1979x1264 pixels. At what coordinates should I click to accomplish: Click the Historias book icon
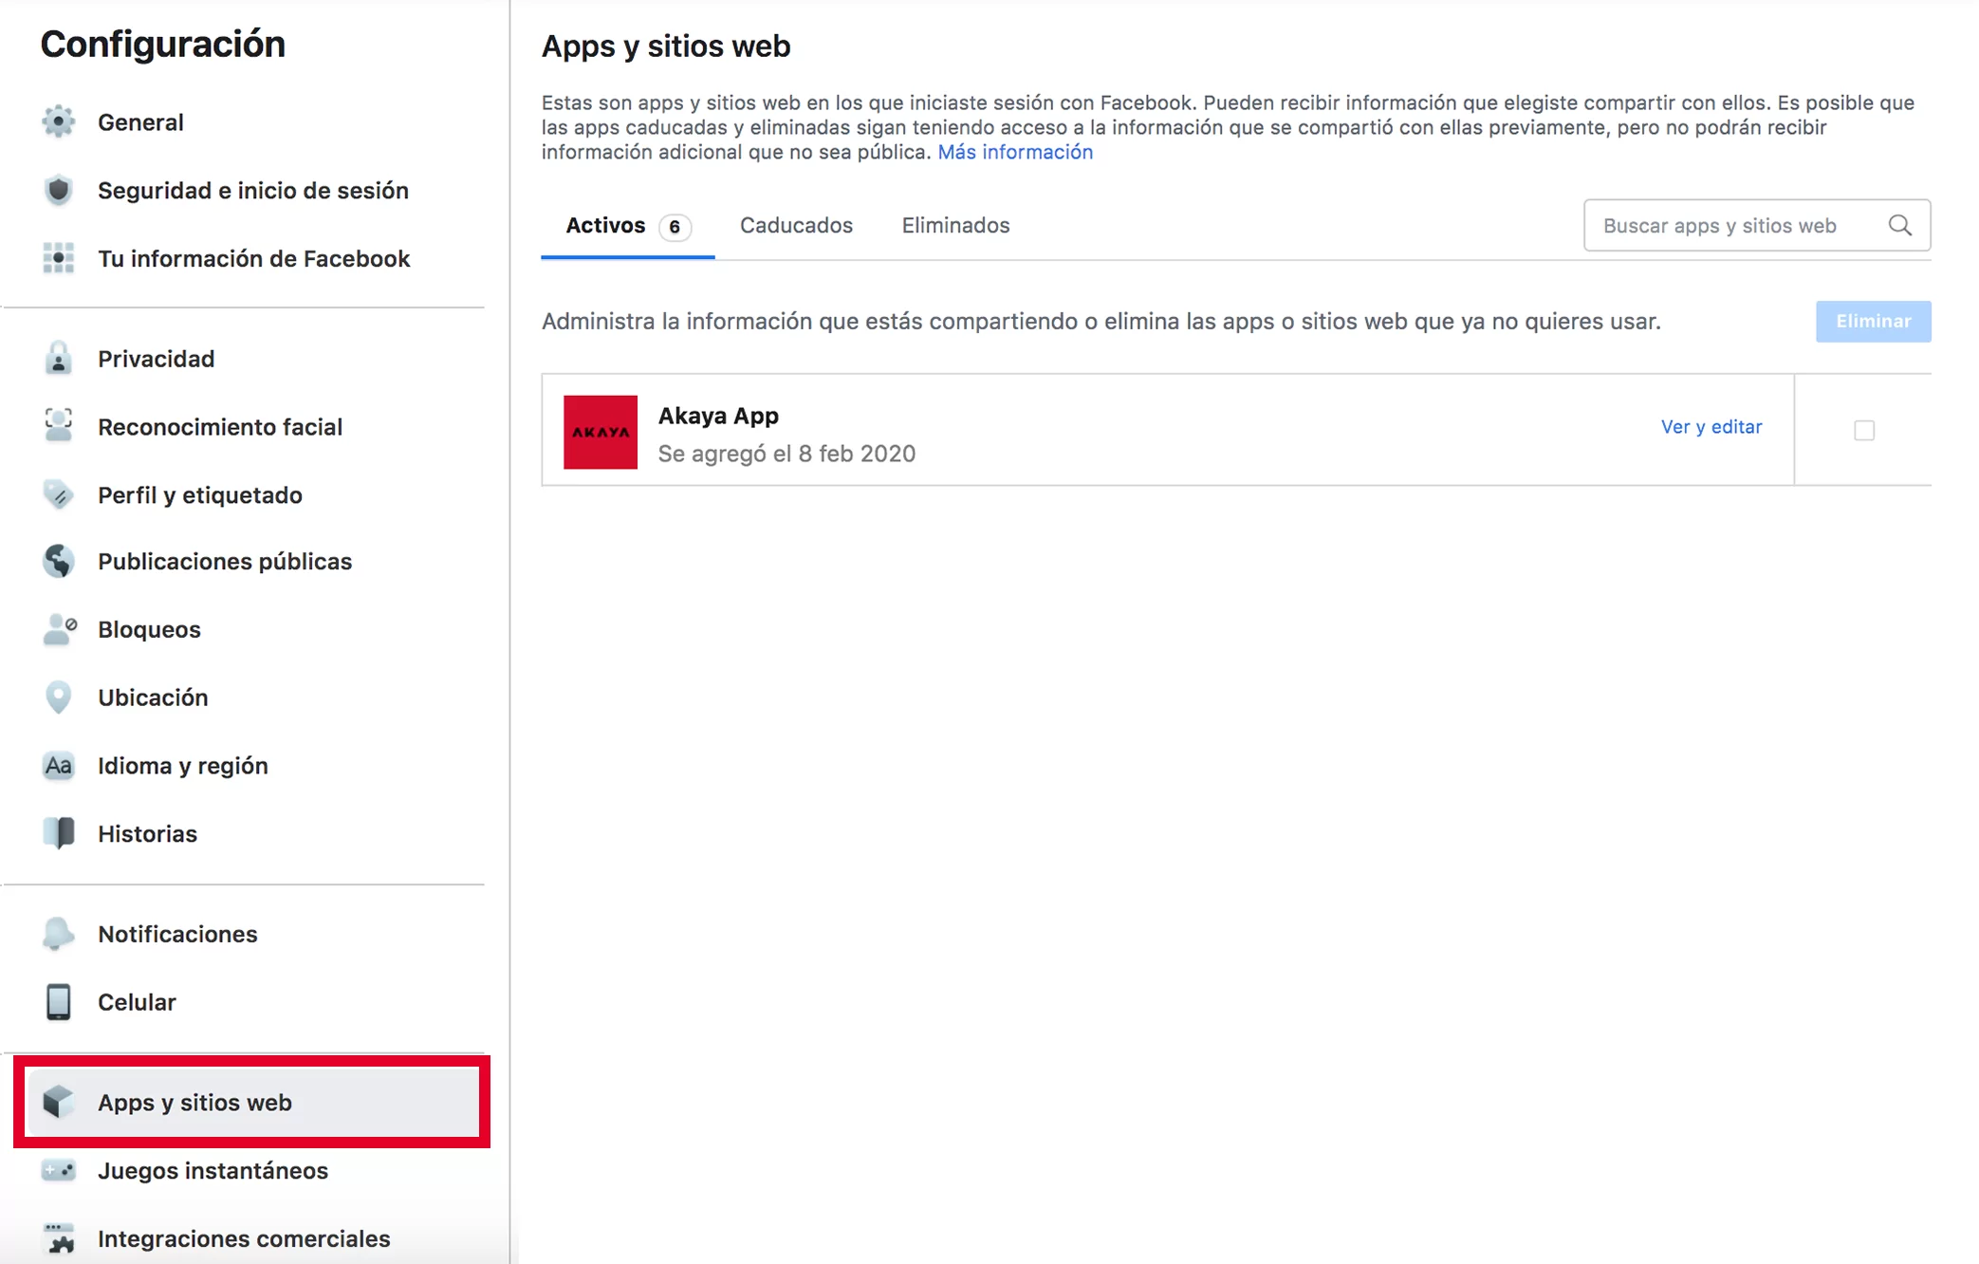tap(58, 833)
